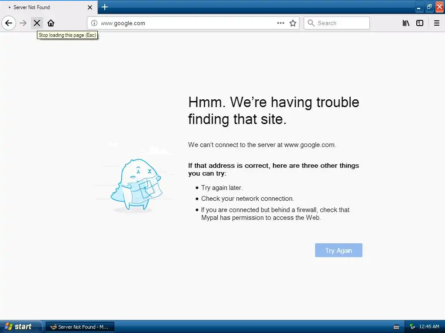
Task: Close the browser window with red X
Action: pyautogui.click(x=440, y=7)
